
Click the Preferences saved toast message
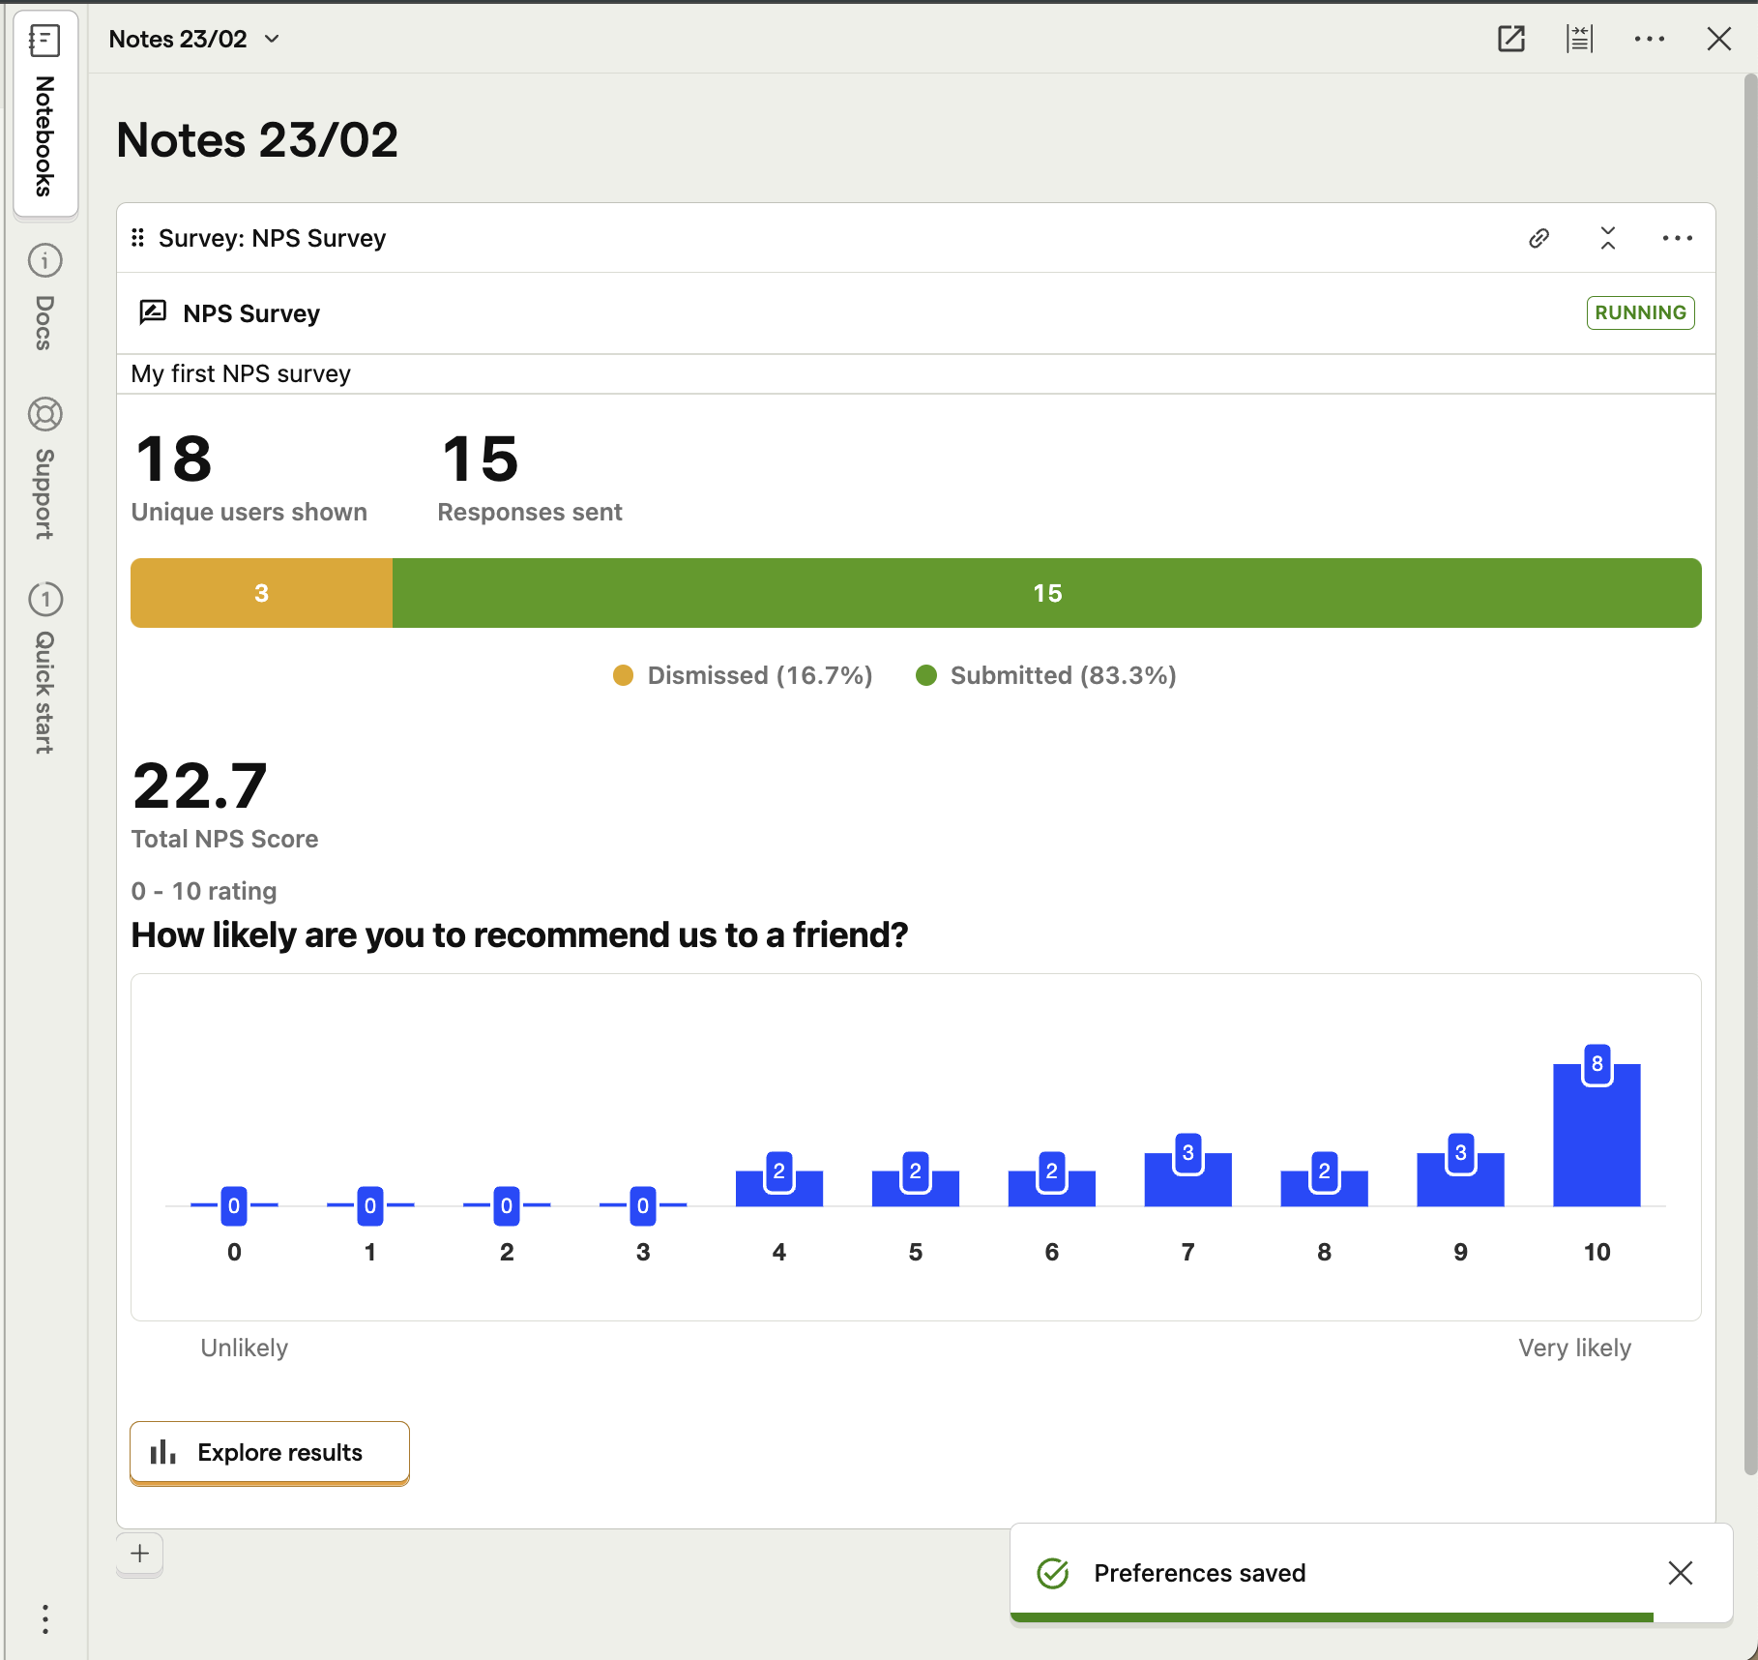[x=1200, y=1573]
